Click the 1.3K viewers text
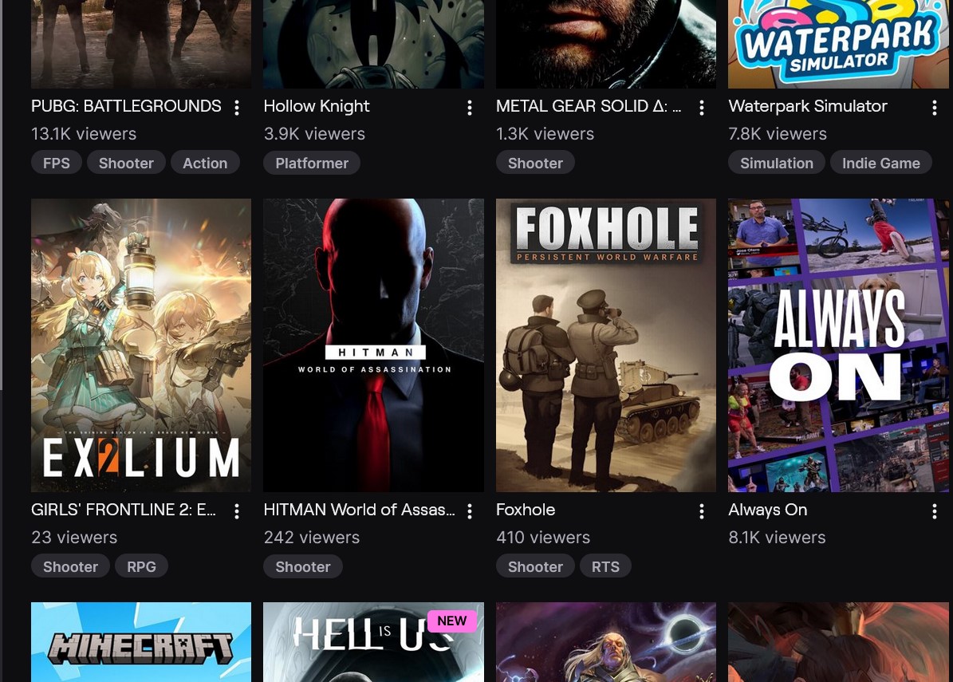 click(545, 134)
